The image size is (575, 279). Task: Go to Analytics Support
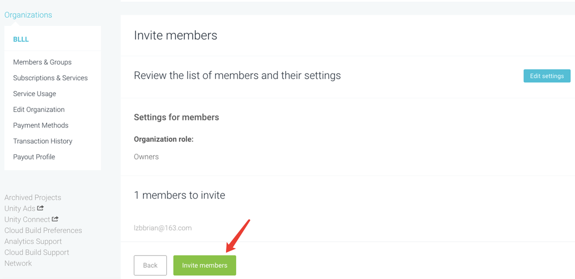point(33,241)
